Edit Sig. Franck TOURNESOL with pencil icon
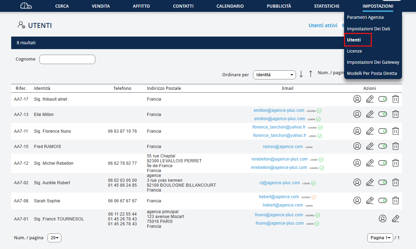This screenshot has width=416, height=249. (x=395, y=219)
